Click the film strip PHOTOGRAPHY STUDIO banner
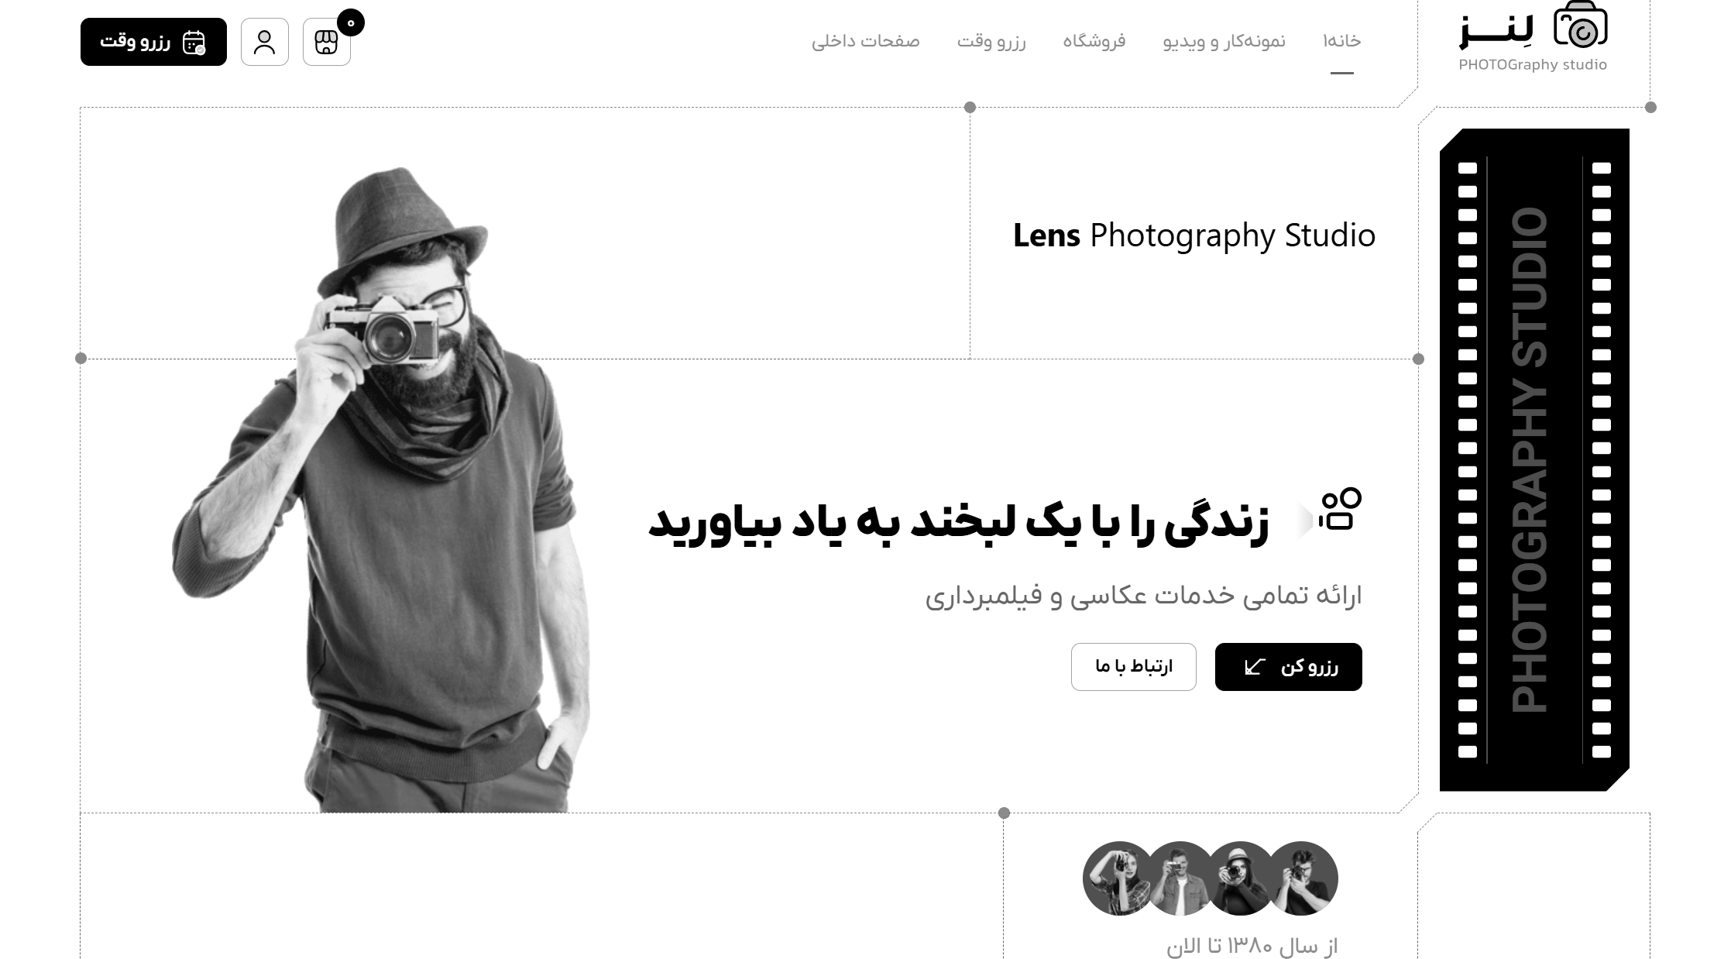The width and height of the screenshot is (1731, 959). point(1534,460)
